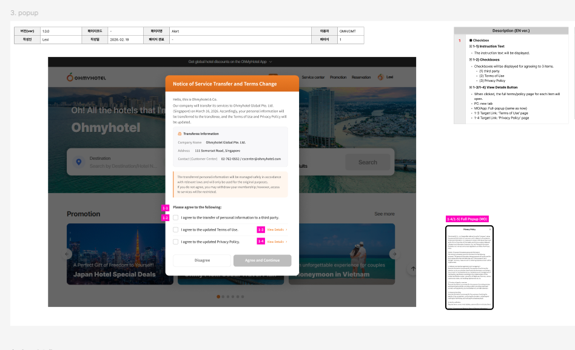Select the red number 1 in description
Image resolution: width=575 pixels, height=350 pixels.
pyautogui.click(x=460, y=41)
